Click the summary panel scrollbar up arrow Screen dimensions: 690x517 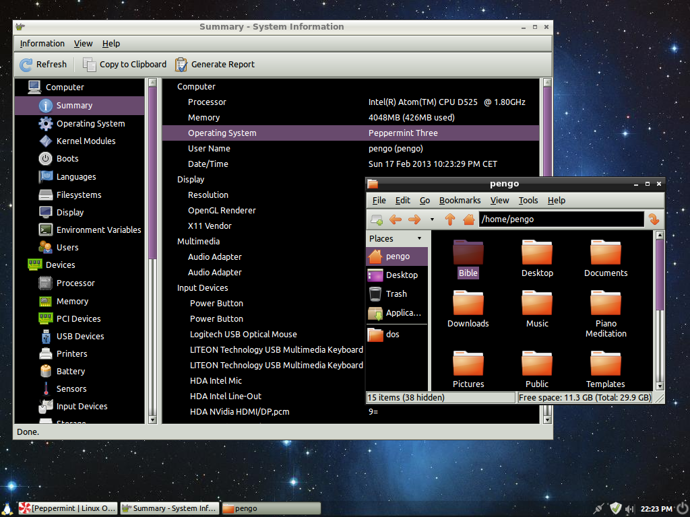547,83
